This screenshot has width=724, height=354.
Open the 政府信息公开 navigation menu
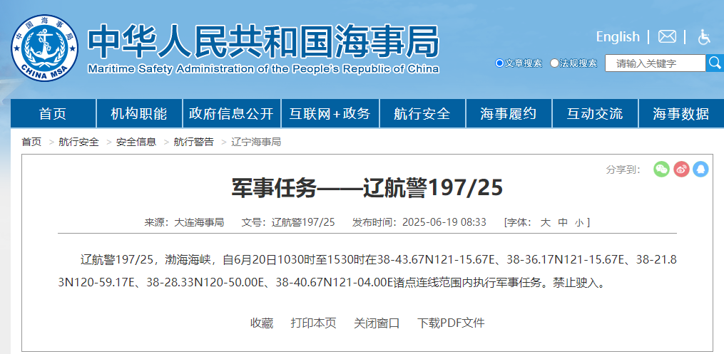click(x=231, y=114)
